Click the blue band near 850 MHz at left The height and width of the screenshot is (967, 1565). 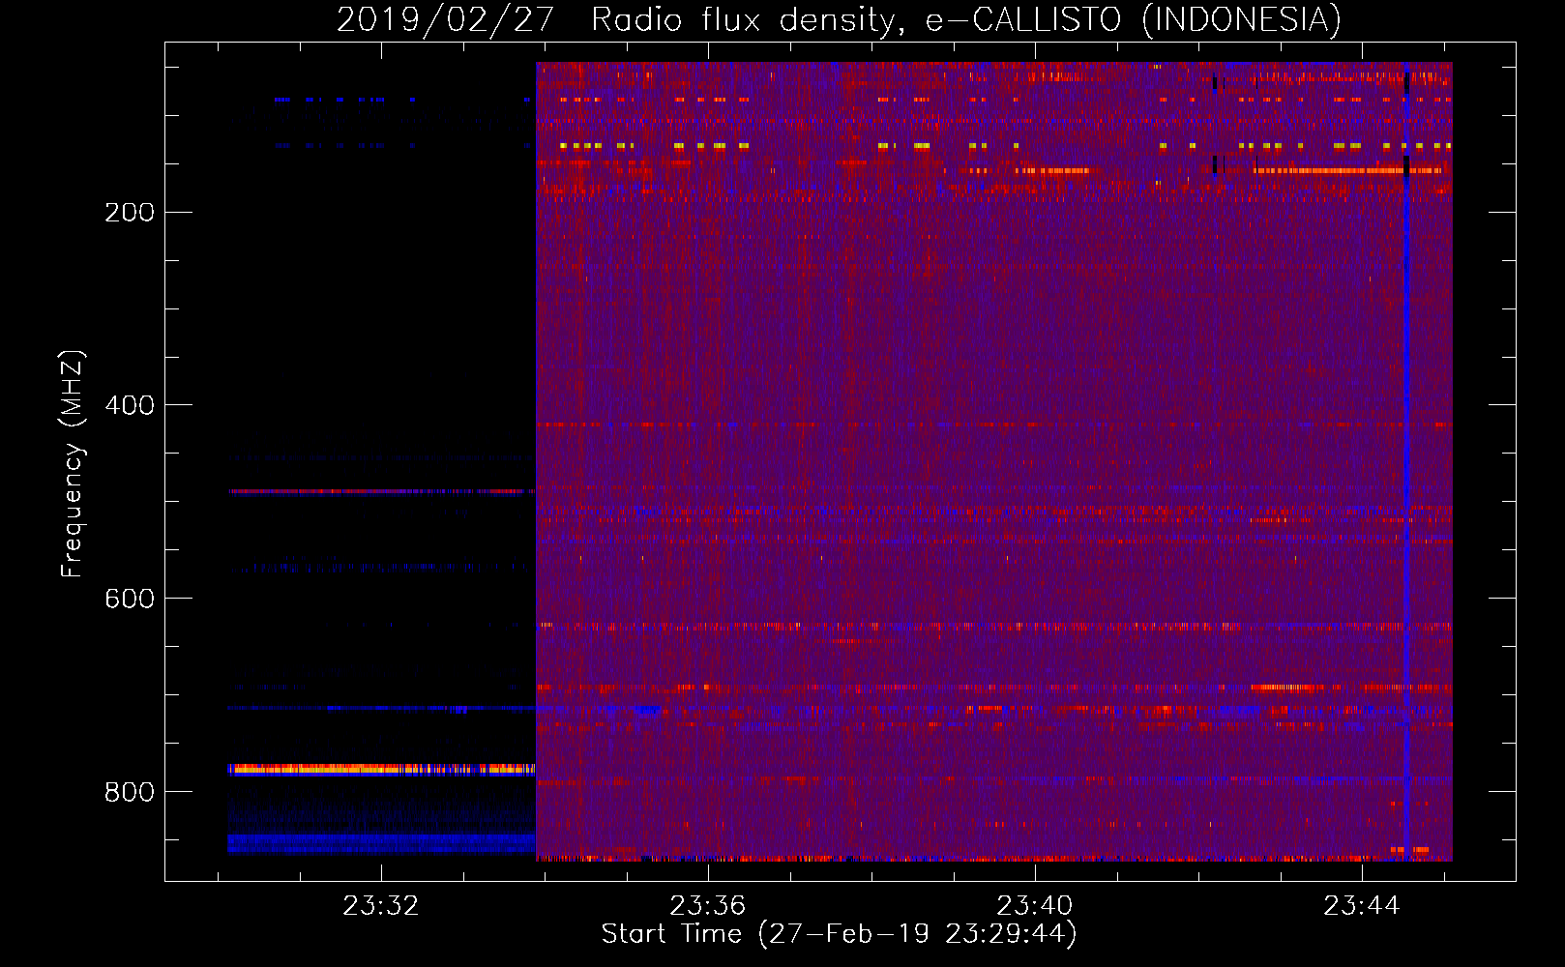pos(382,843)
